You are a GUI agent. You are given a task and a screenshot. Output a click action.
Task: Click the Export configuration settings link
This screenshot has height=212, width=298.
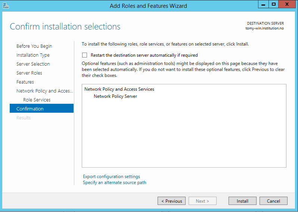coord(111,177)
